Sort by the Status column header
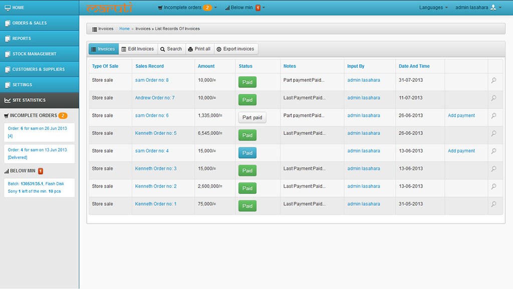This screenshot has height=289, width=513. (245, 66)
